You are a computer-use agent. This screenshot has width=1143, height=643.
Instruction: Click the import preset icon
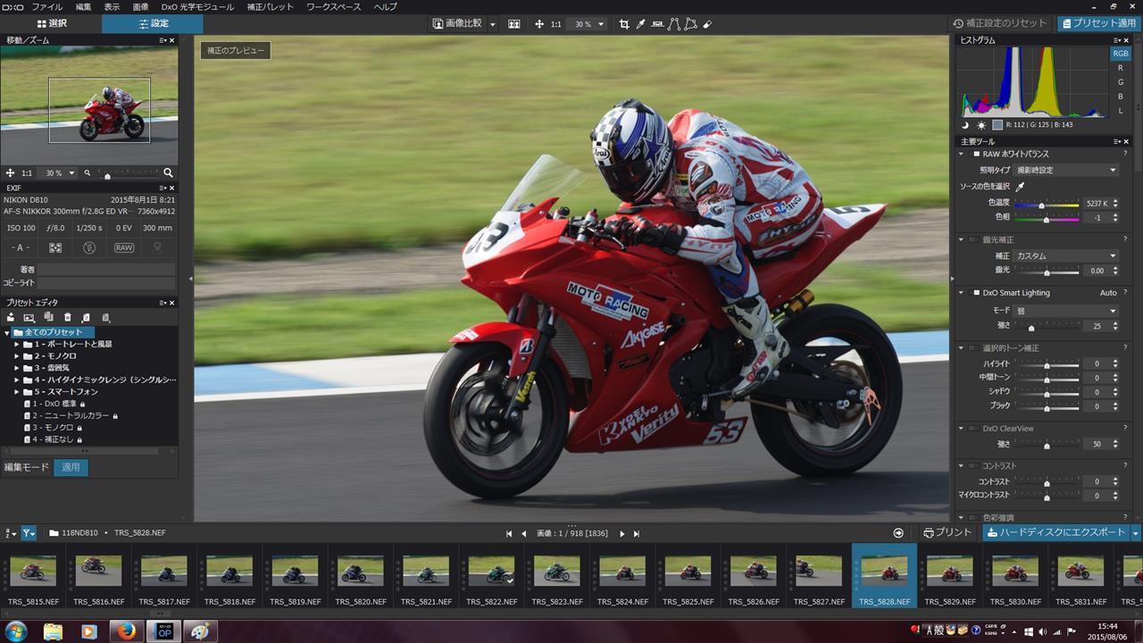click(86, 317)
